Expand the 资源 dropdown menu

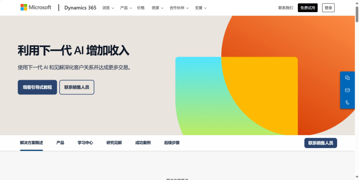157,8
